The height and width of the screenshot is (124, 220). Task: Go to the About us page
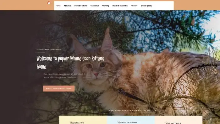click(x=67, y=6)
